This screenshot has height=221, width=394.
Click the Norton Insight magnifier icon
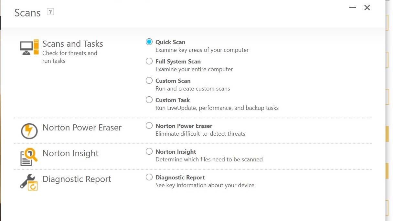click(29, 157)
